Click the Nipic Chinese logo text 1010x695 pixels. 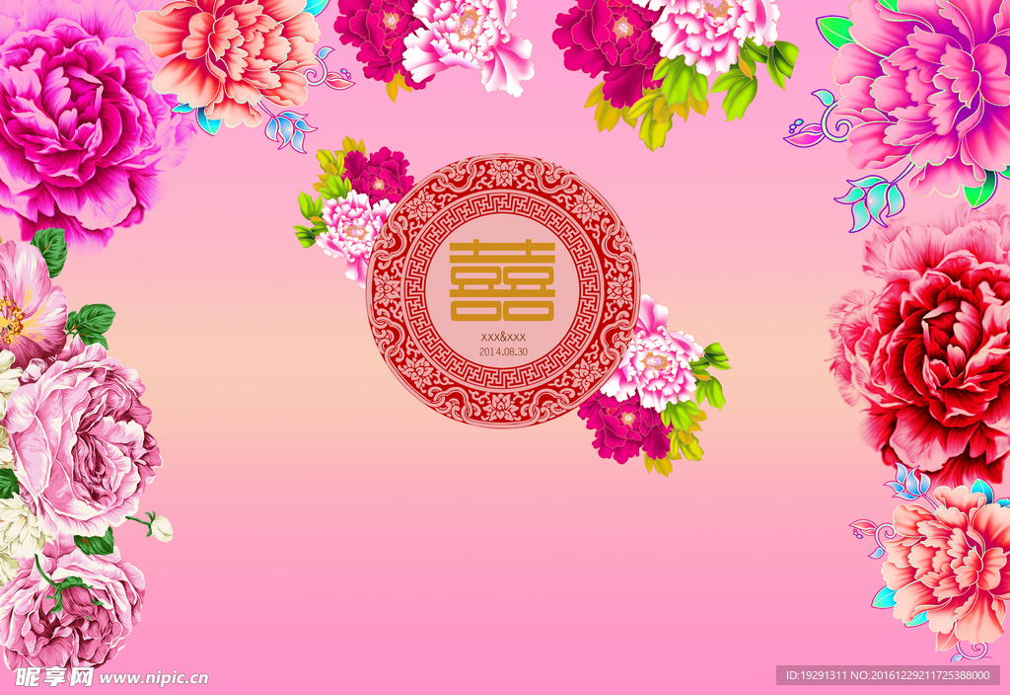pos(53,677)
